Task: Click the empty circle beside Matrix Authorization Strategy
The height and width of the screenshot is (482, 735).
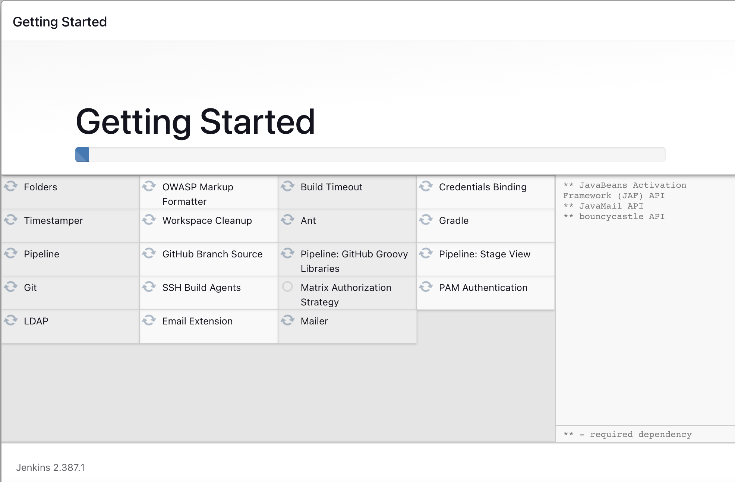Action: [287, 286]
